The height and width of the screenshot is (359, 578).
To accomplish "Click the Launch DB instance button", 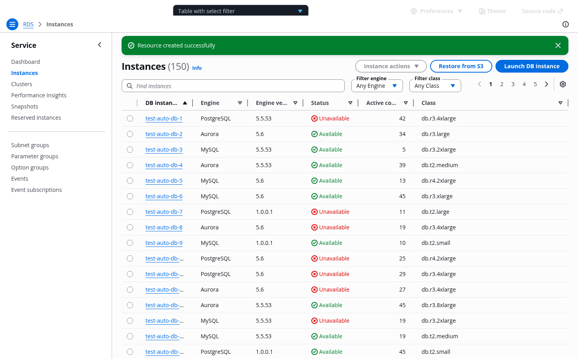I will tap(531, 66).
